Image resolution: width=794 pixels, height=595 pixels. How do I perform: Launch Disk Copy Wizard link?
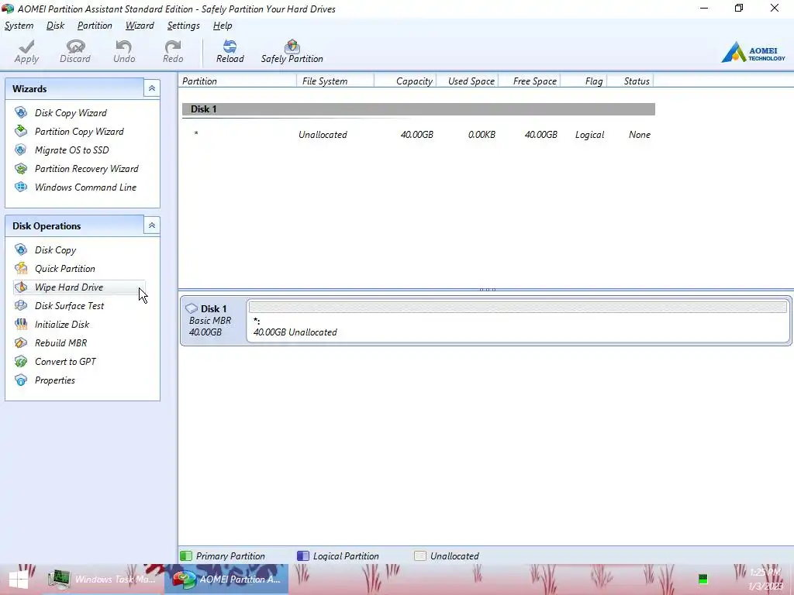coord(71,113)
